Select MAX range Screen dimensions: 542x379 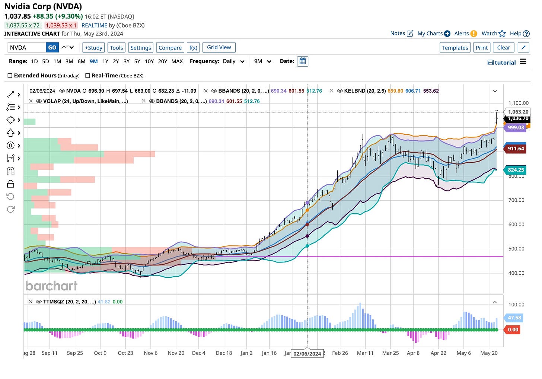tap(177, 61)
